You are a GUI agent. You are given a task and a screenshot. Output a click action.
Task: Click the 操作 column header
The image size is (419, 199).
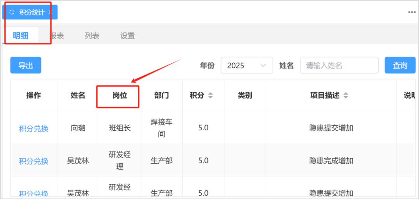coord(34,95)
